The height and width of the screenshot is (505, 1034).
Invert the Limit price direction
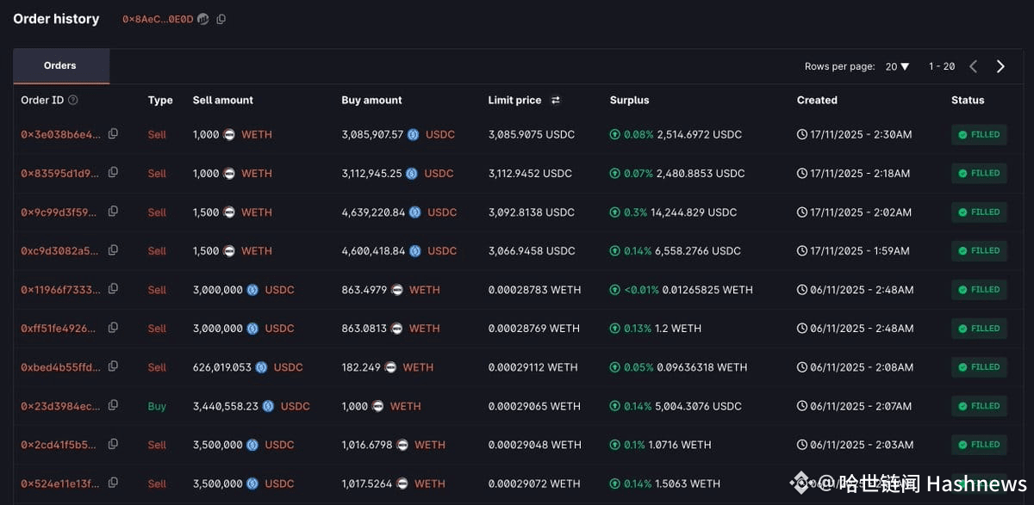[556, 101]
